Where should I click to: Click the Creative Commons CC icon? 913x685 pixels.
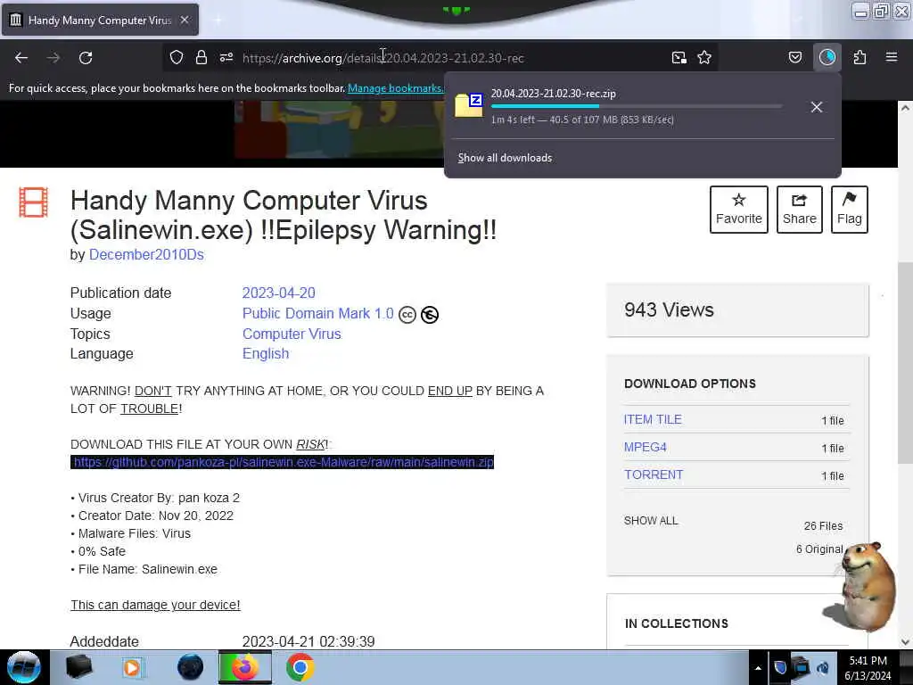click(x=407, y=315)
